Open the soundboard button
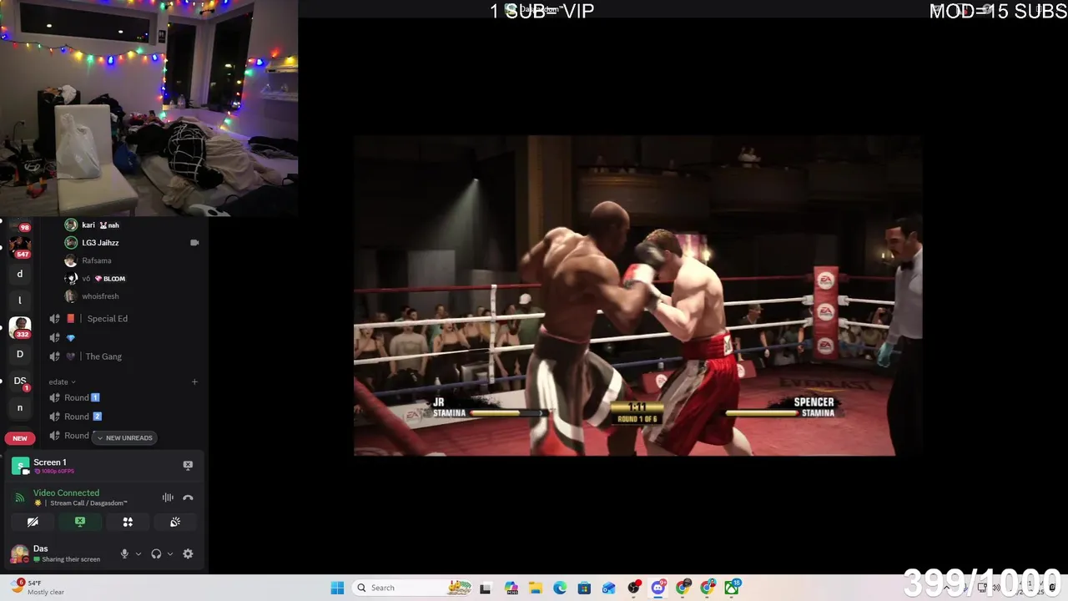The height and width of the screenshot is (601, 1068). coord(175,522)
